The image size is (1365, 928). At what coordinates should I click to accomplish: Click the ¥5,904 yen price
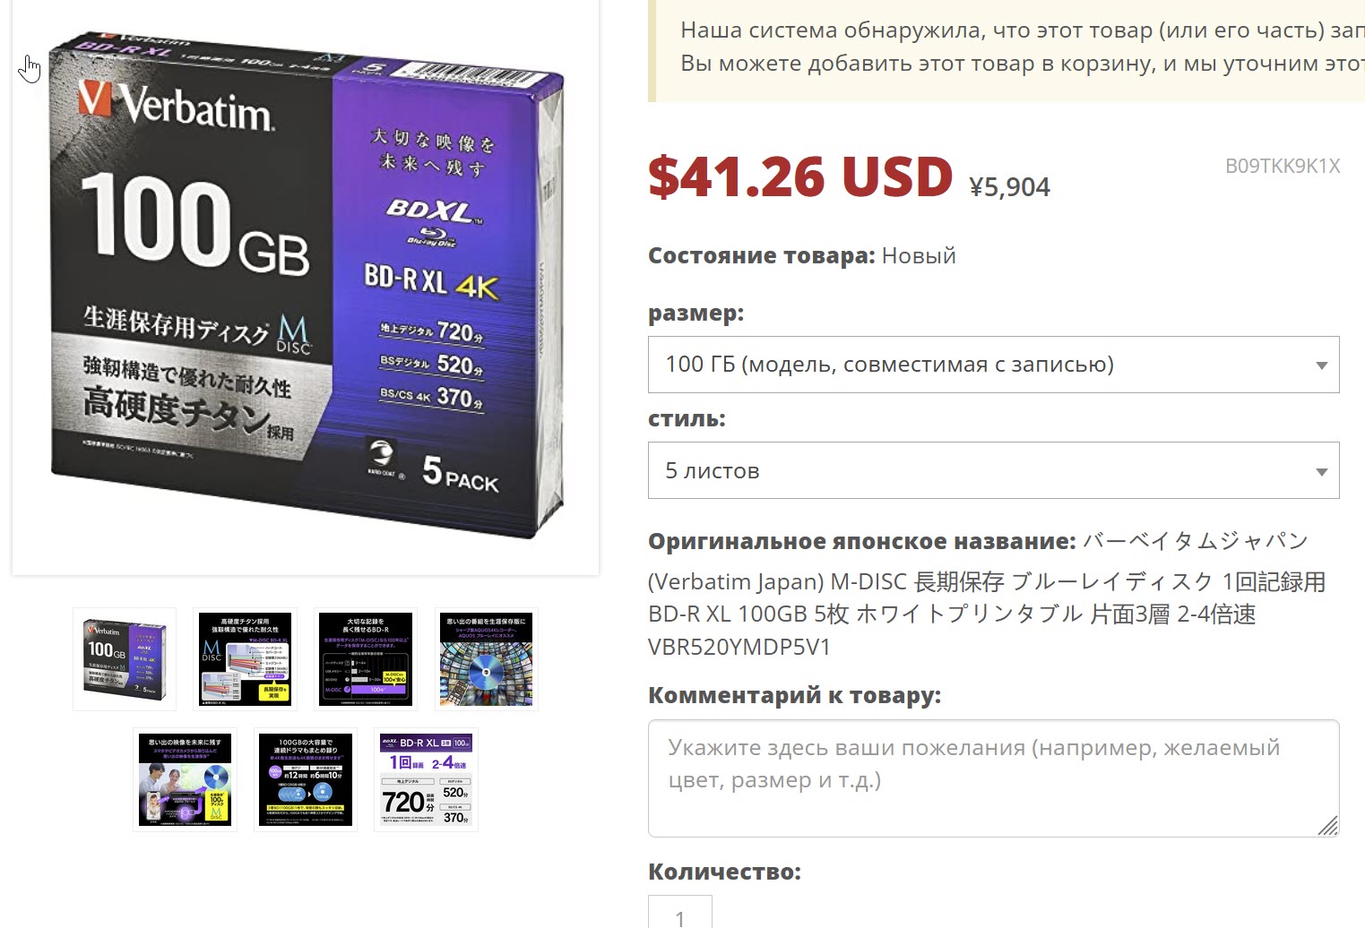pos(1009,187)
